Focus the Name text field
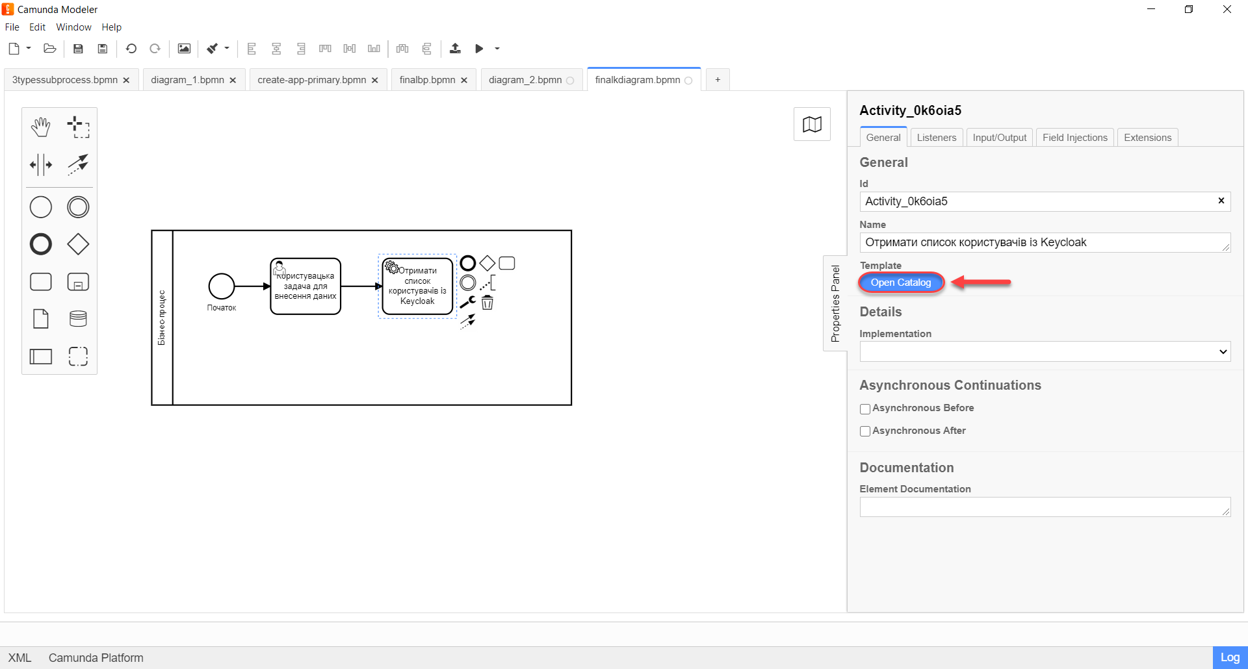Screen dimensions: 1248x669 (x=1045, y=242)
